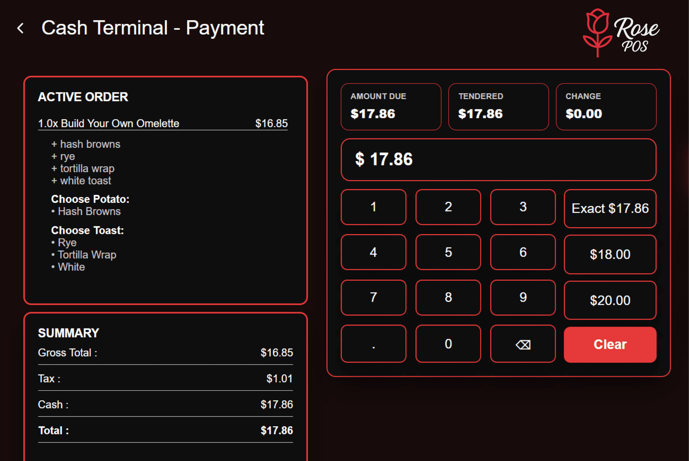Click the Total row in summary

click(x=165, y=430)
